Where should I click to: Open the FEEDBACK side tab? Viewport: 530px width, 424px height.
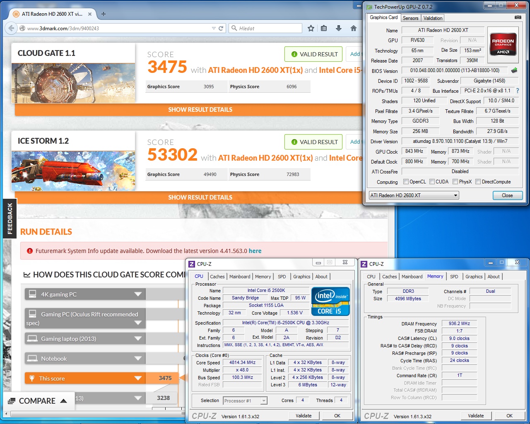coord(10,218)
